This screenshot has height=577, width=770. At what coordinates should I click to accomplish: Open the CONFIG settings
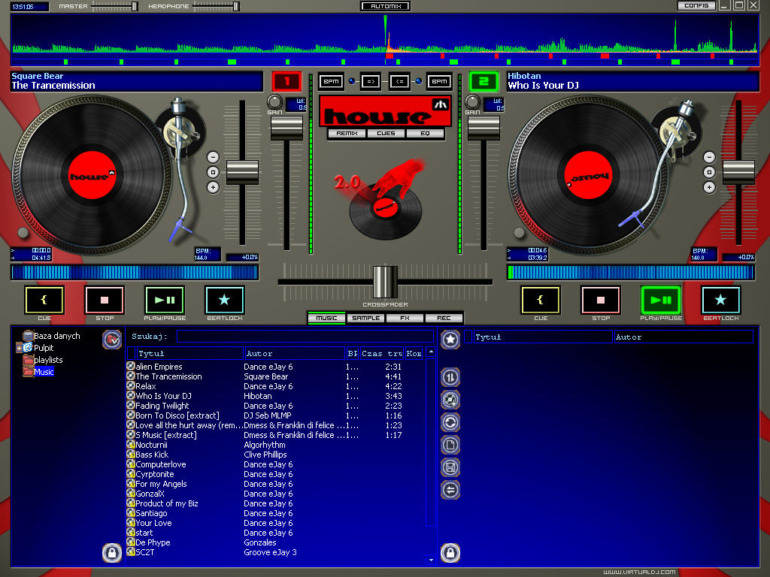pos(696,5)
